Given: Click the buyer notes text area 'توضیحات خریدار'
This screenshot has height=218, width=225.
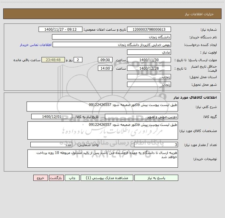Looking at the screenshot, I should coord(103,159).
